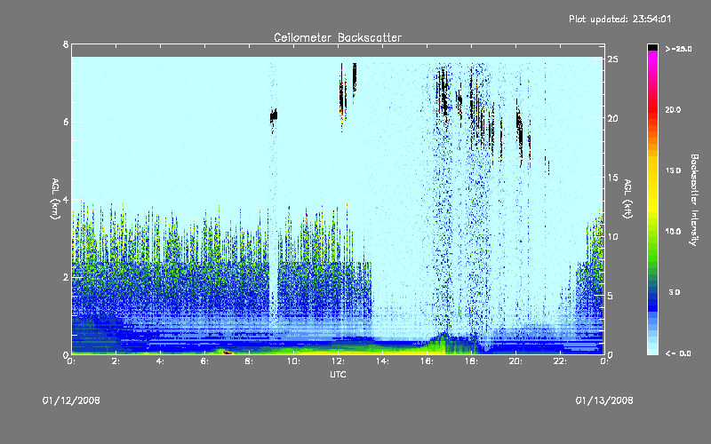Click the "UTC" x-axis label
The height and width of the screenshot is (444, 711).
(x=338, y=374)
